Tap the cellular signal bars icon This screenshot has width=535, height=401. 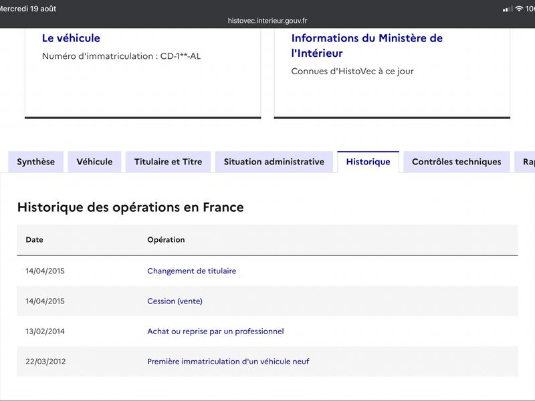point(508,9)
